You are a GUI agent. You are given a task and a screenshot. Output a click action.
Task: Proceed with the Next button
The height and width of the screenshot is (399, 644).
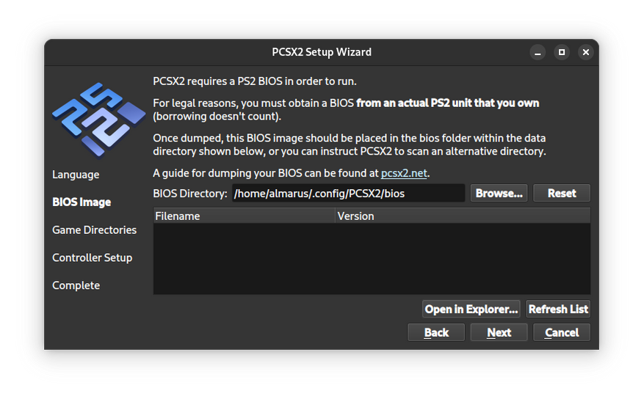499,332
